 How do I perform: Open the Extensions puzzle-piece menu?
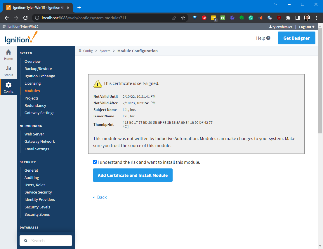click(x=288, y=18)
